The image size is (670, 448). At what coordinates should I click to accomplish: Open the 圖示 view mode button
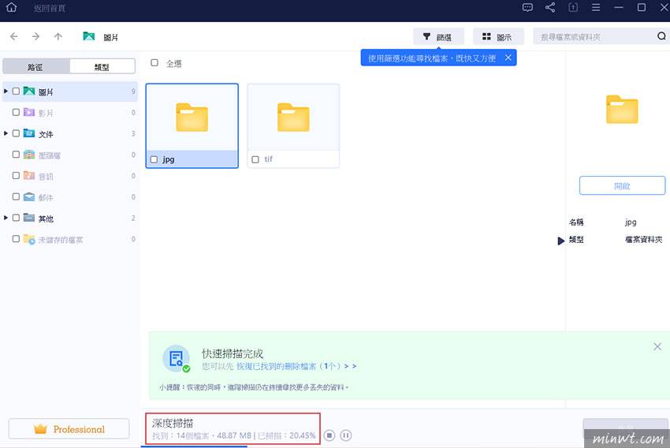click(498, 37)
